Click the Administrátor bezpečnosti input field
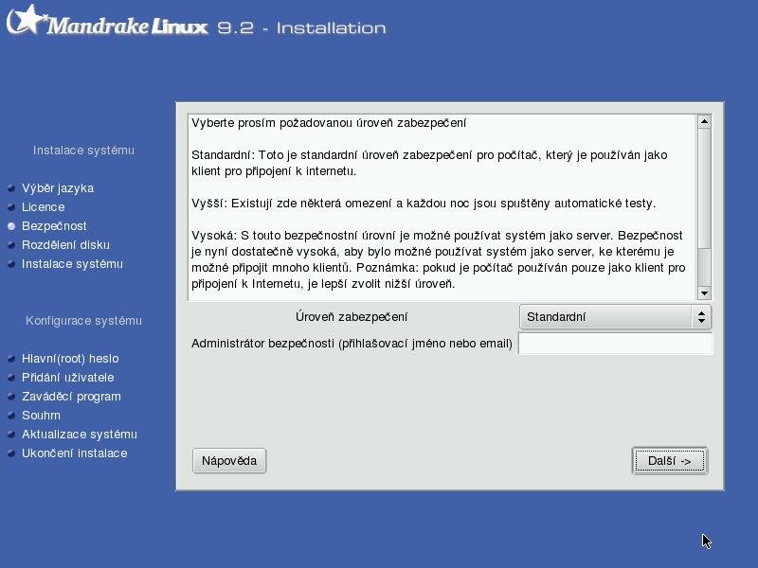 pyautogui.click(x=615, y=344)
